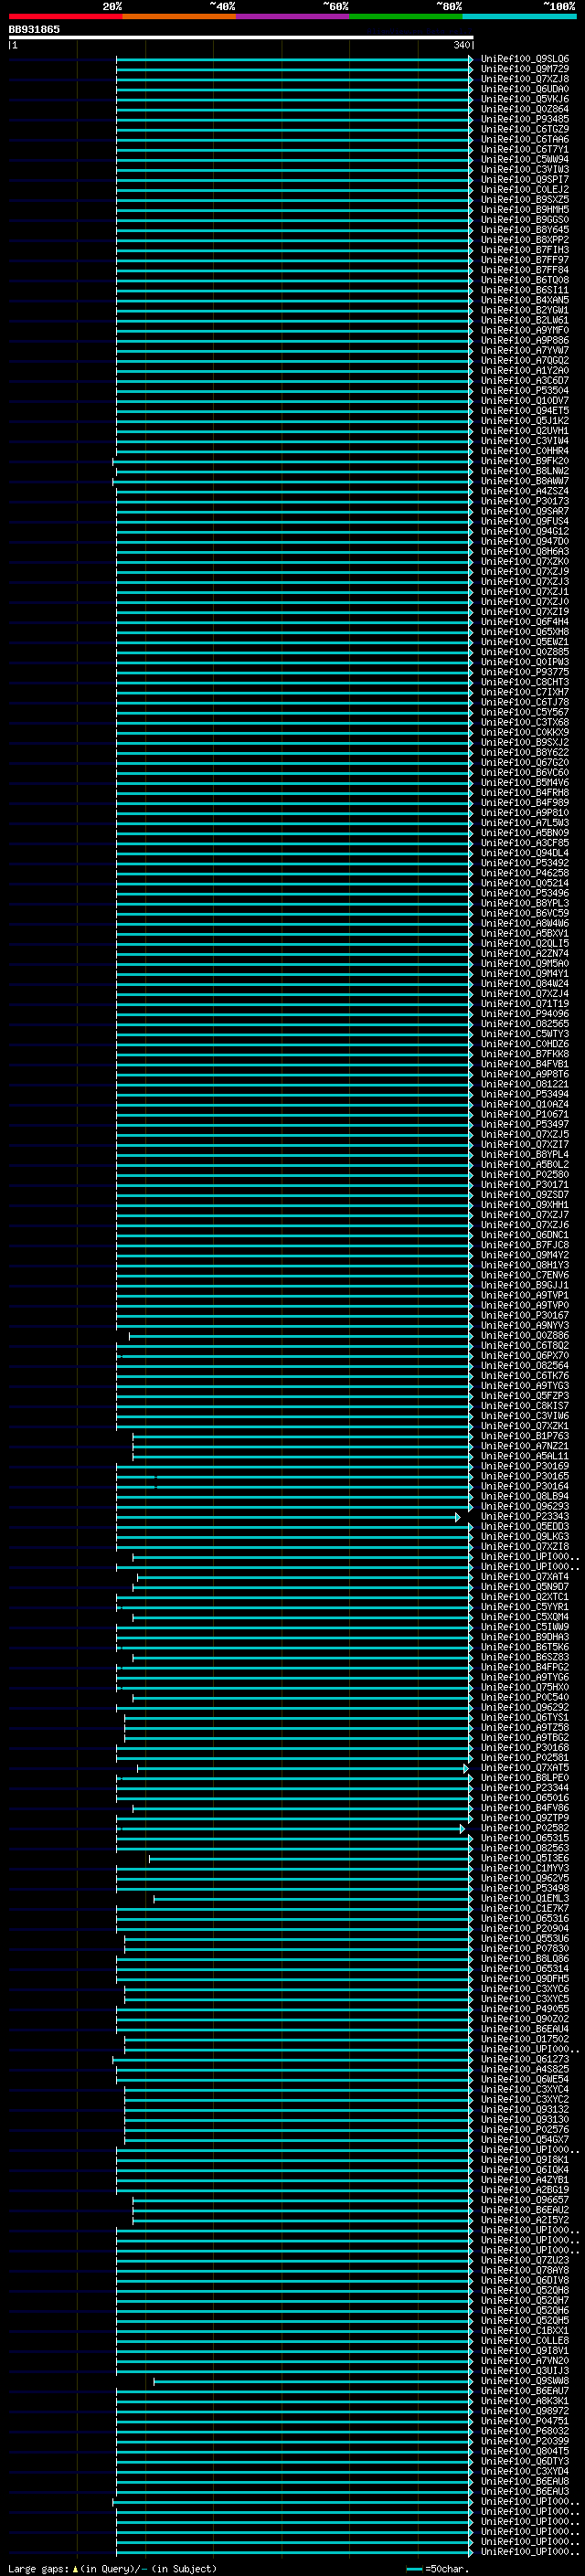Select the UniRef100_P53504 label
This screenshot has height=2576, width=585.
coord(525,391)
